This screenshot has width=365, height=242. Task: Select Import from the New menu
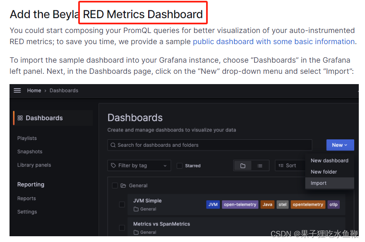pos(329,183)
